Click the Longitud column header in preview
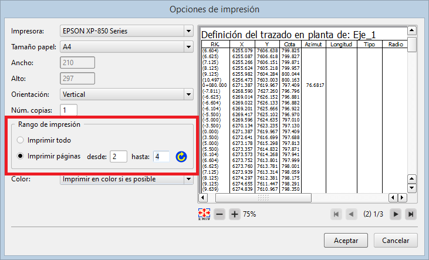Viewport: 429px width, 260px height. point(341,45)
